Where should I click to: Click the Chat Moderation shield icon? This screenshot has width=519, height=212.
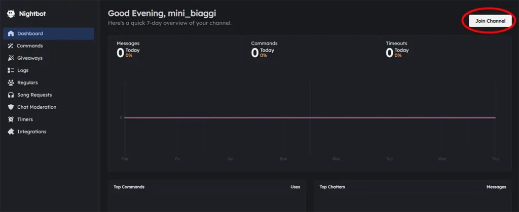[x=11, y=107]
